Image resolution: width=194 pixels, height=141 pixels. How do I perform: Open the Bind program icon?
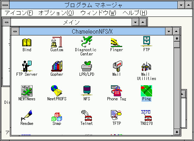pyautogui.click(x=27, y=42)
